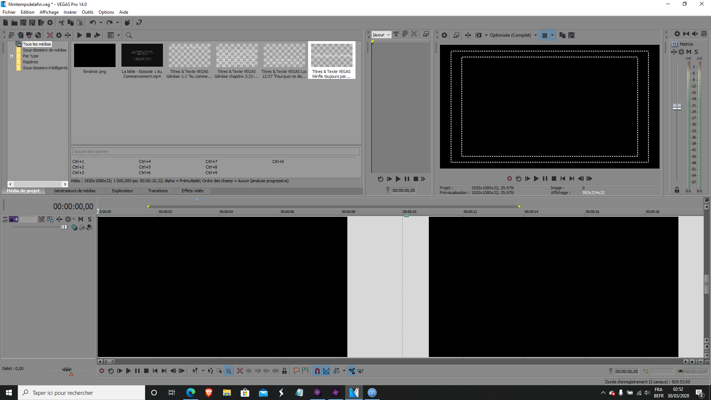
Task: Open File Explorer from taskbar
Action: coord(227,393)
